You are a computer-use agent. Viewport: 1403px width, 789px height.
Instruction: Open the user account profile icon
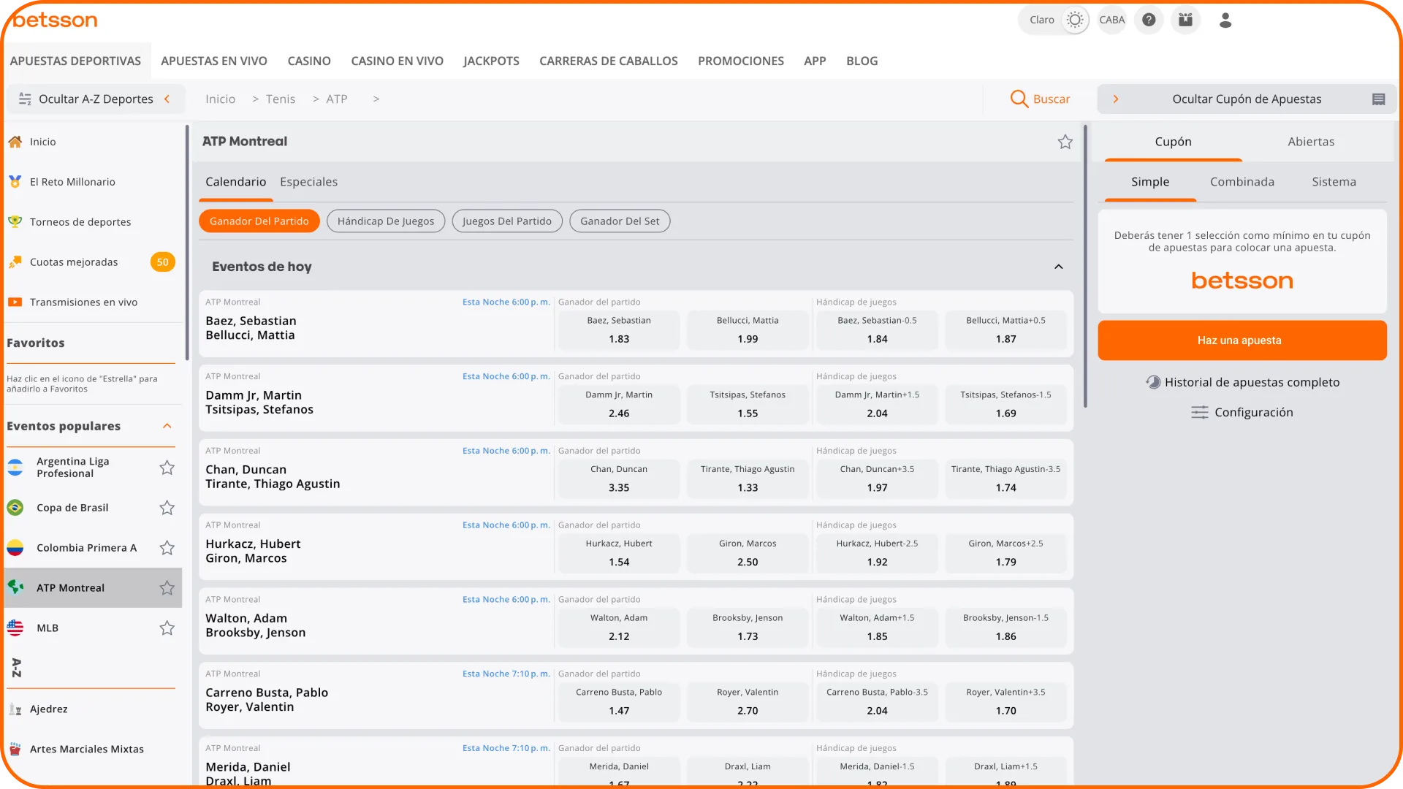tap(1225, 20)
